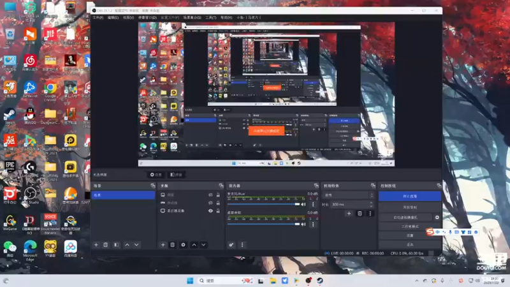Pop out the Sources dock (来源)
510x287 pixels.
221,186
